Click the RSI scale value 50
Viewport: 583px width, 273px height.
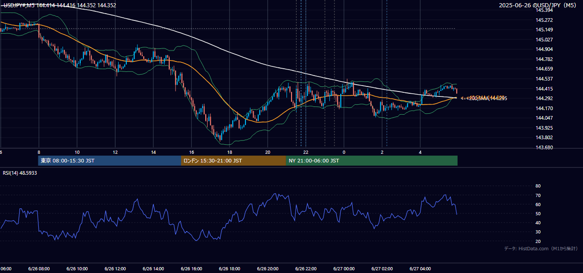[x=538, y=213]
